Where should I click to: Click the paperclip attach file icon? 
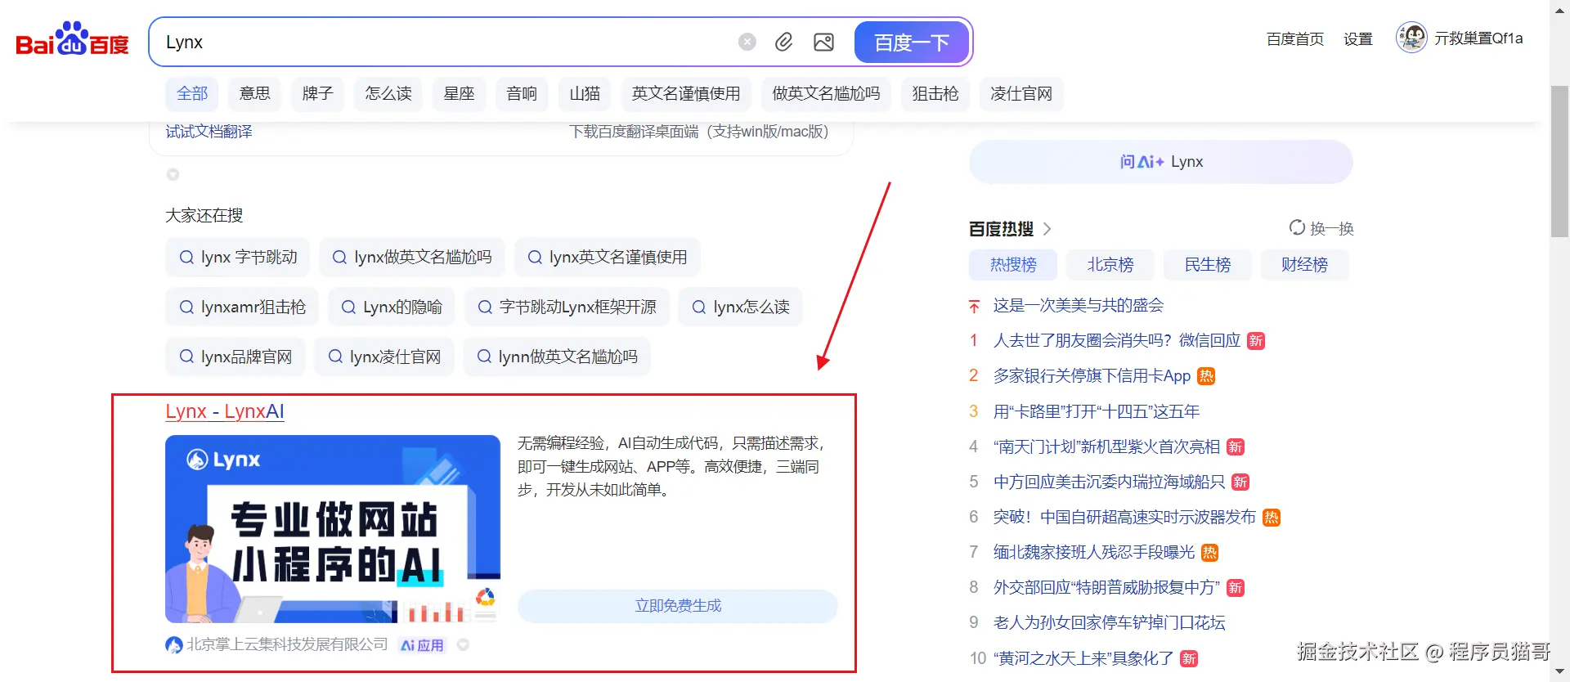(783, 42)
